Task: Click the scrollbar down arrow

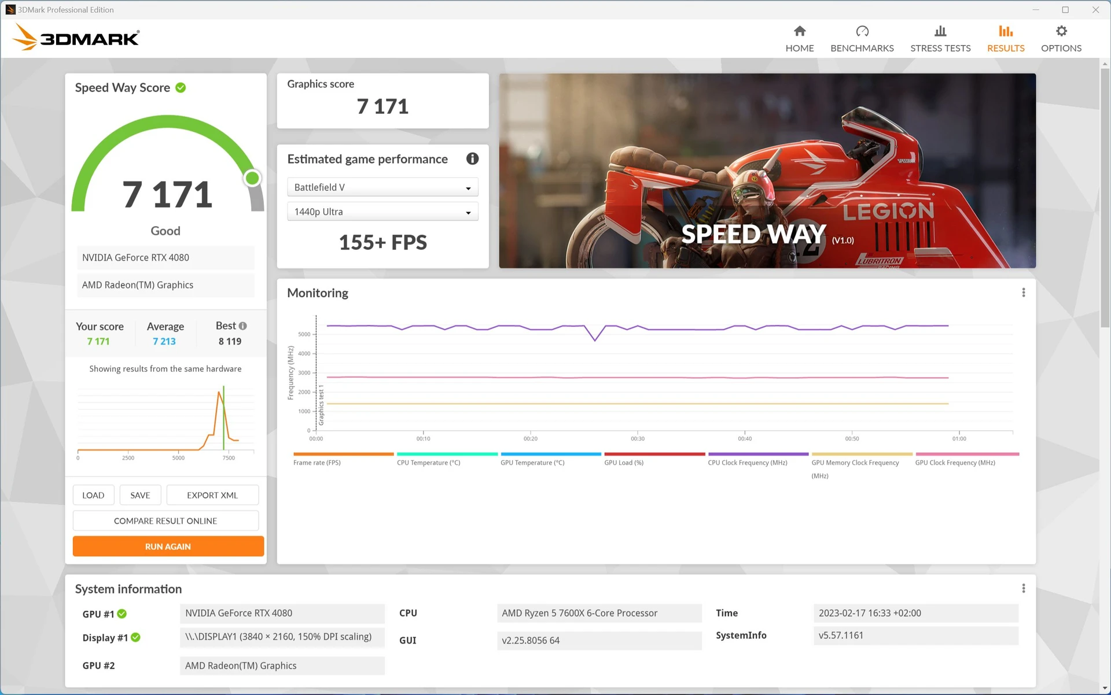Action: [x=1105, y=688]
